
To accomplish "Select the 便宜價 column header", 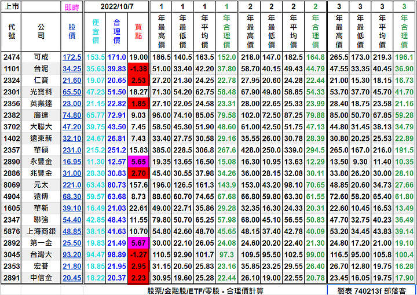I will click(x=96, y=32).
